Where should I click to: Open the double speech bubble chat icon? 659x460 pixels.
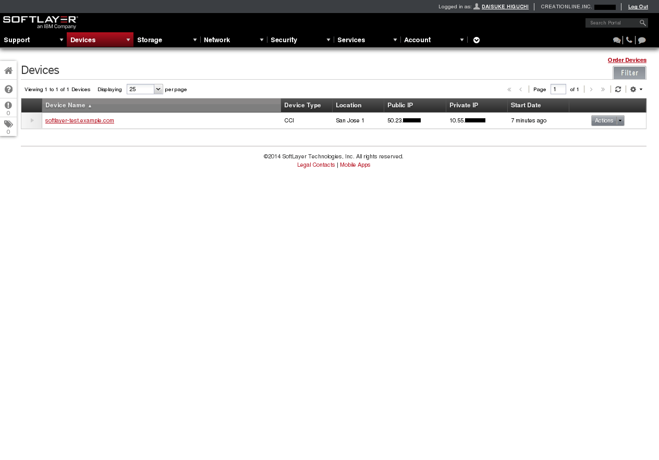(617, 40)
